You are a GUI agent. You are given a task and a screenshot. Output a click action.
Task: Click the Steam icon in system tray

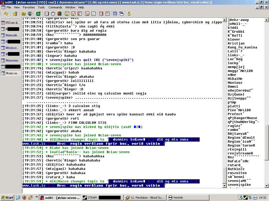246,198
